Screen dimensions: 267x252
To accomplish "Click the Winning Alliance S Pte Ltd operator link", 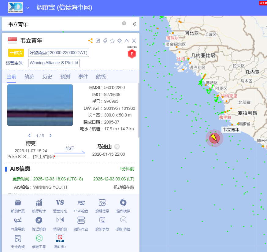I will click(x=54, y=63).
